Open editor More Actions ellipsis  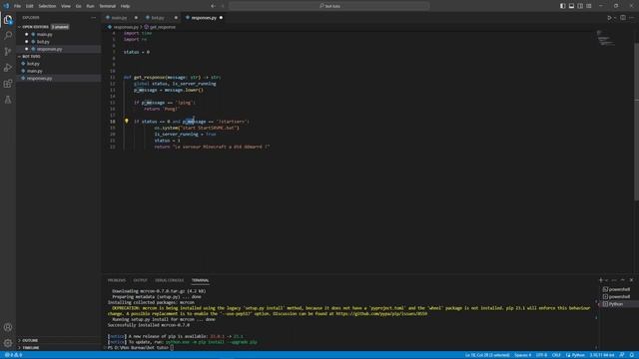[x=631, y=18]
